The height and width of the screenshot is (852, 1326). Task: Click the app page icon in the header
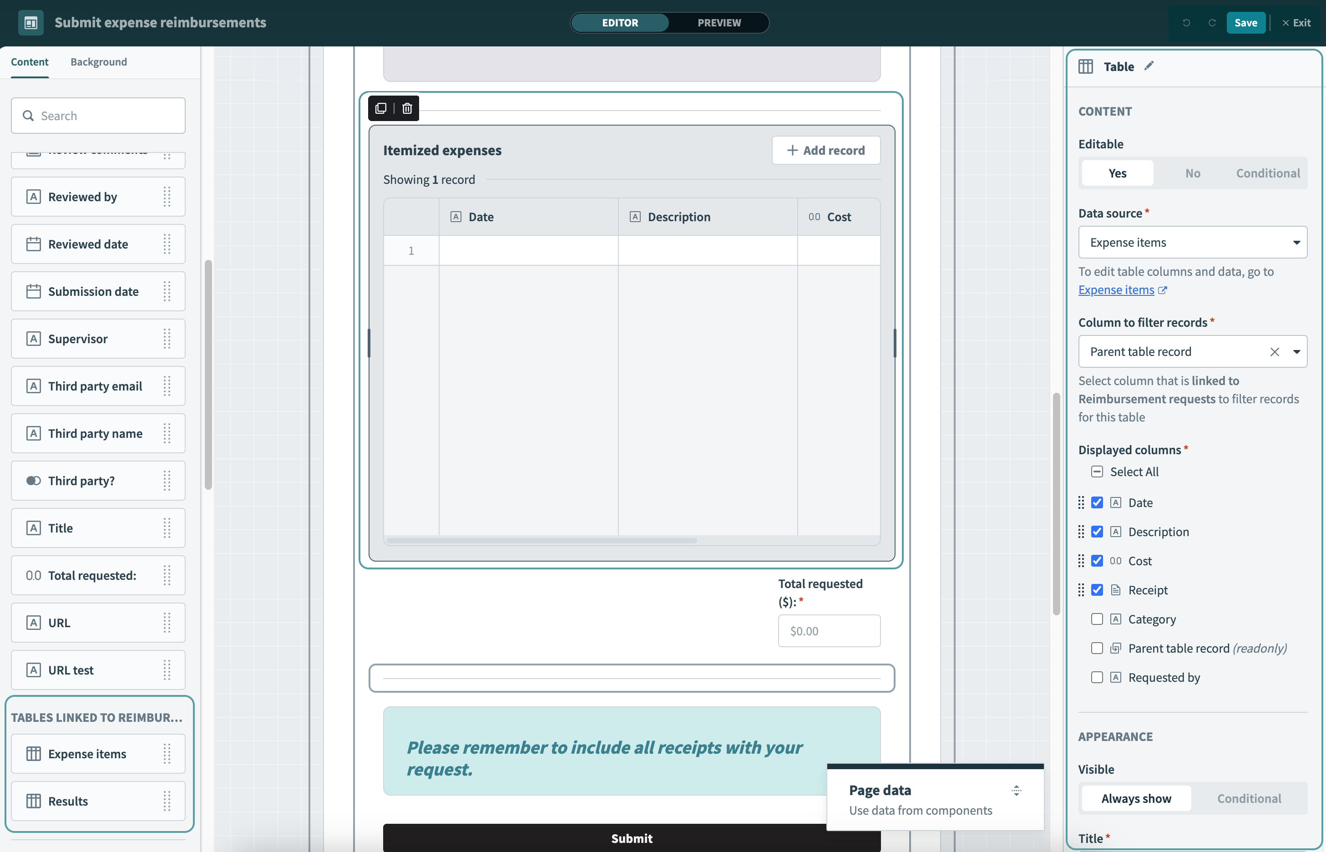coord(31,23)
